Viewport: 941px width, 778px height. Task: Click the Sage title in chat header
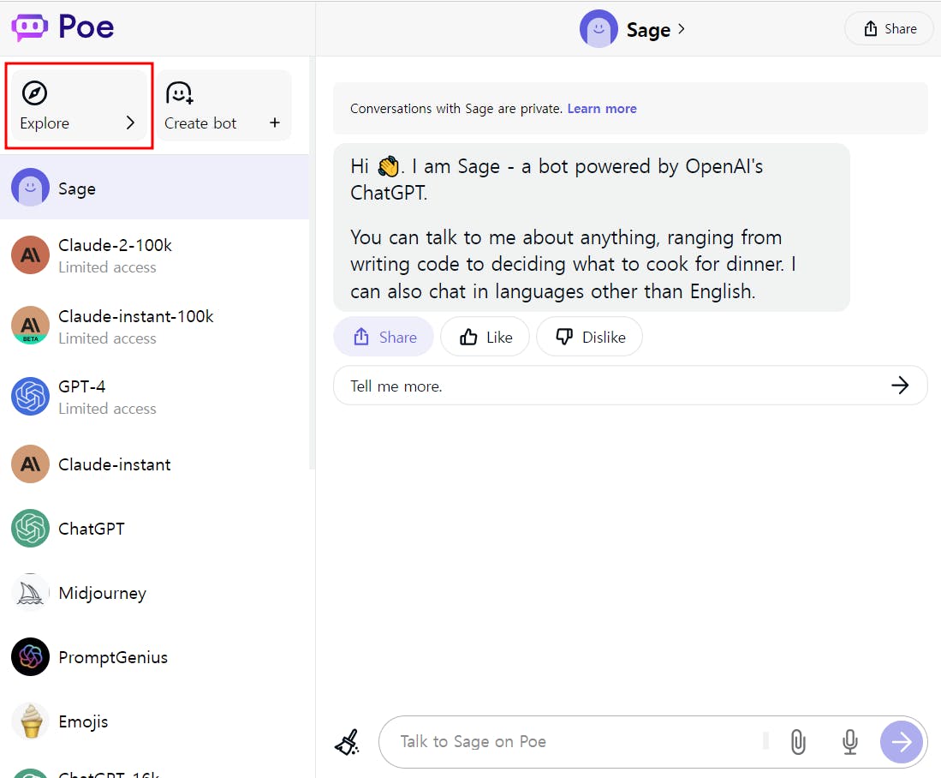click(648, 29)
